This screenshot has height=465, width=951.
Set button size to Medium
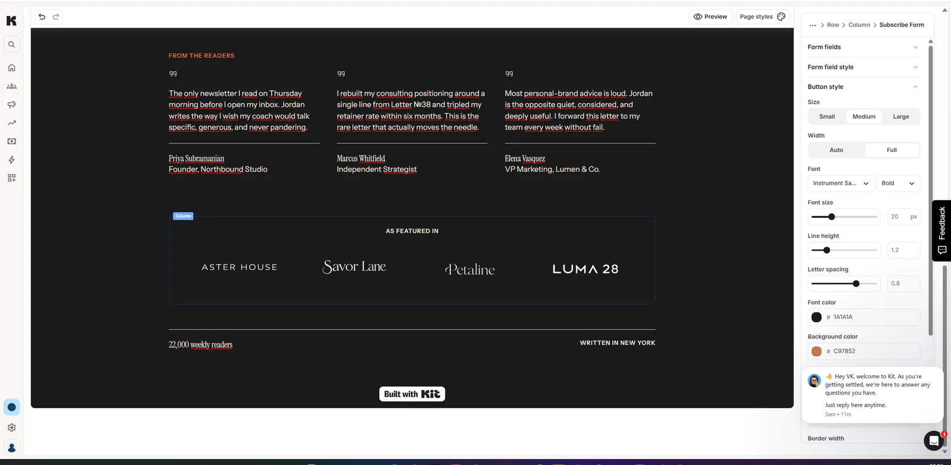[x=864, y=117]
